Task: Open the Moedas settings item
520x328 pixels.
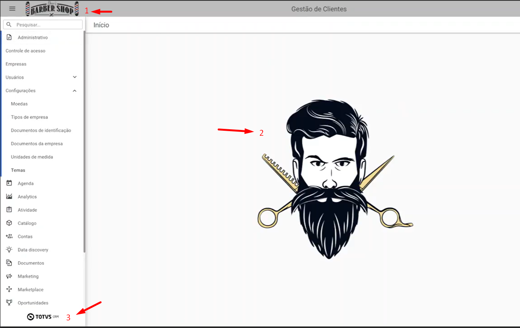Action: [x=19, y=104]
